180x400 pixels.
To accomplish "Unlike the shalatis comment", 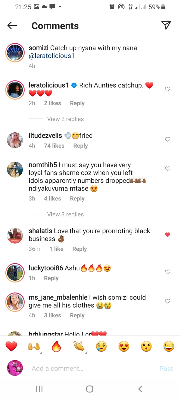I will pos(168,234).
